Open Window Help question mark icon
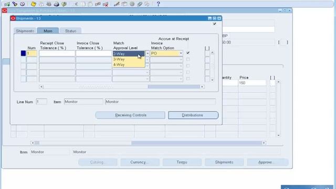The height and width of the screenshot is (189, 336). pyautogui.click(x=158, y=4)
